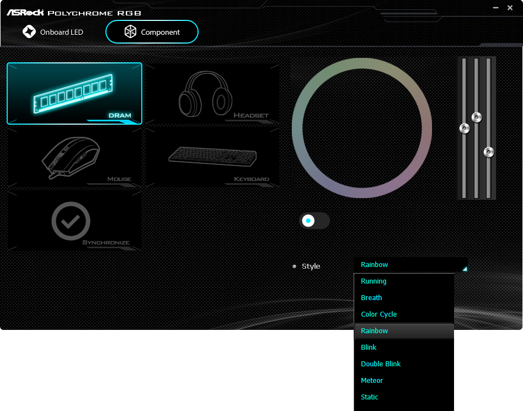Minimize the Polychrome RGB window
The image size is (523, 411).
[495, 8]
